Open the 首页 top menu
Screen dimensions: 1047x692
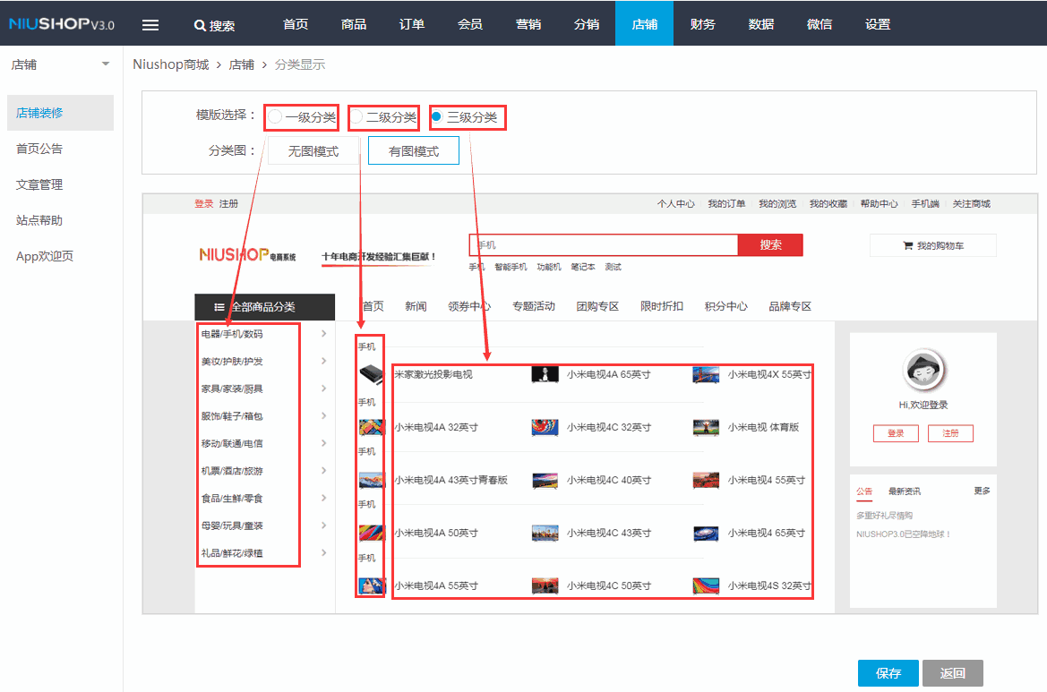296,24
